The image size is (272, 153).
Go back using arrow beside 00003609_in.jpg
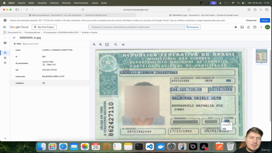tap(14, 38)
